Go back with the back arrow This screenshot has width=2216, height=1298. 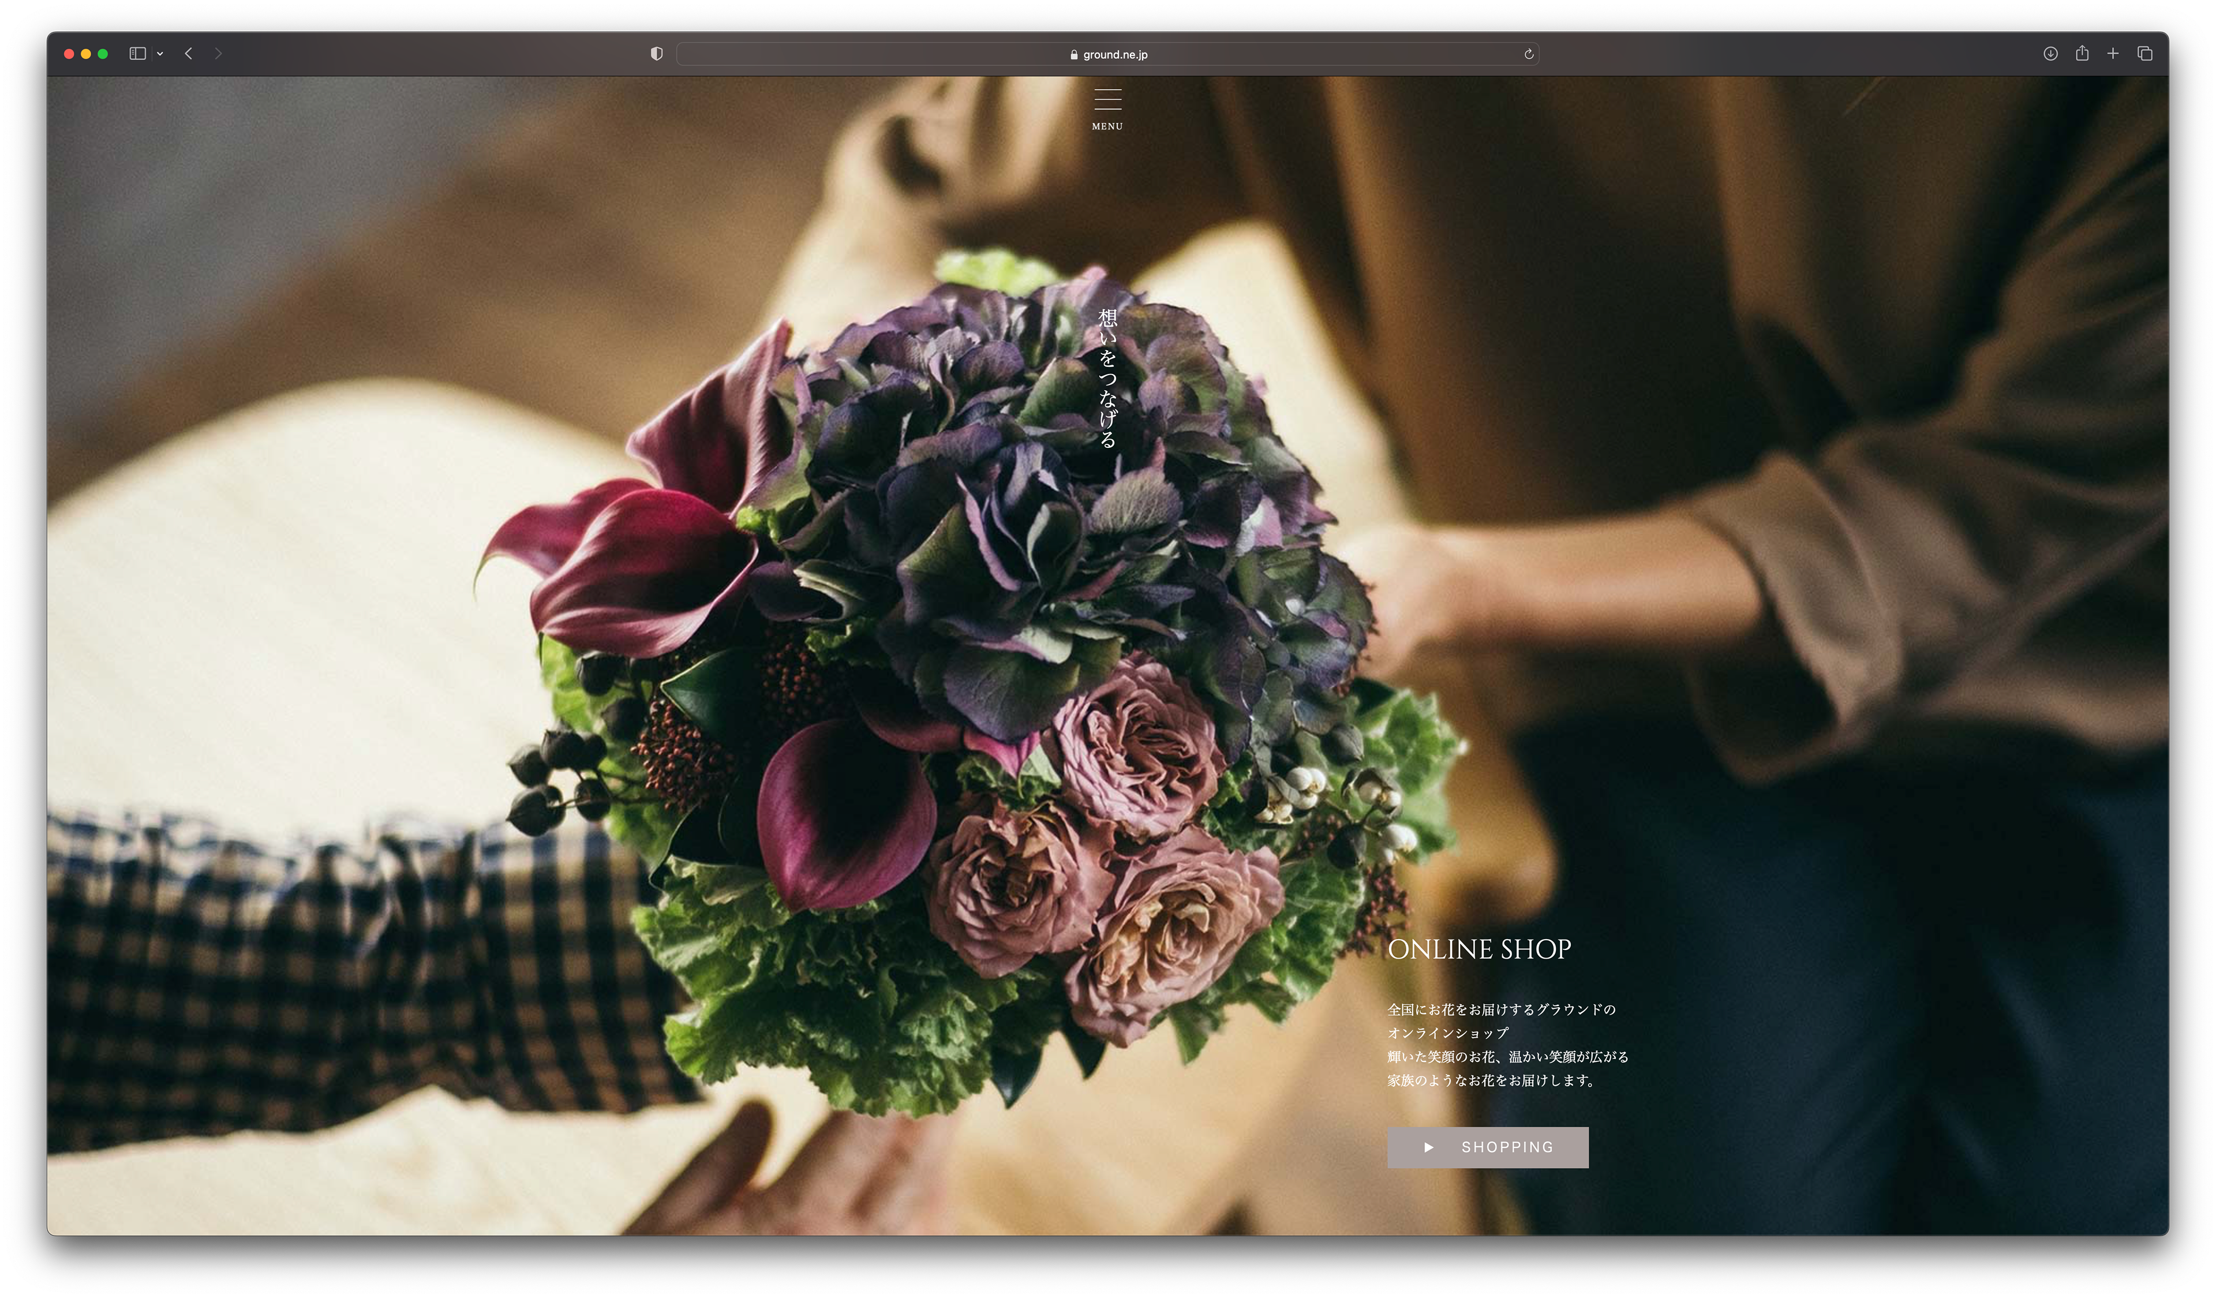[188, 54]
